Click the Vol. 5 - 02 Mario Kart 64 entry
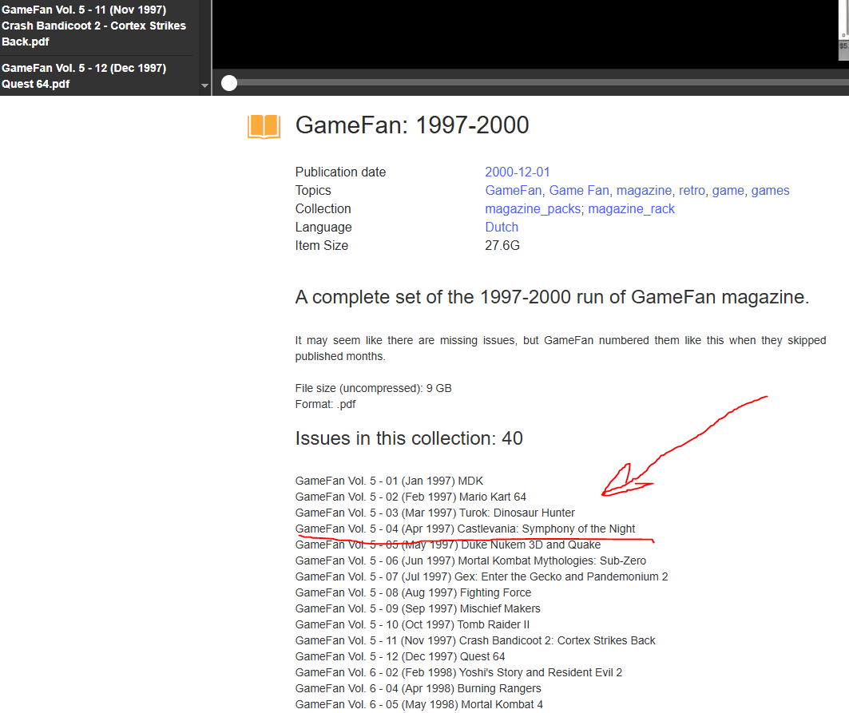Viewport: 849px width, 713px height. click(x=411, y=497)
